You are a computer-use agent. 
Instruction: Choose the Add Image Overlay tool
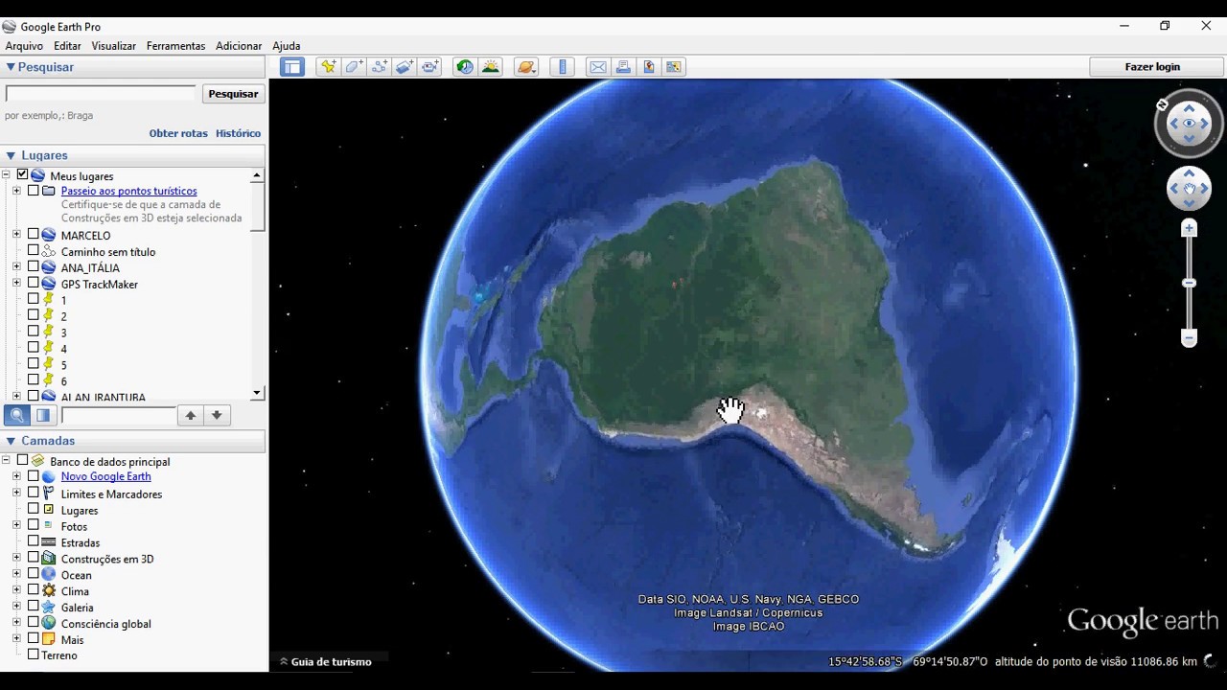point(405,67)
